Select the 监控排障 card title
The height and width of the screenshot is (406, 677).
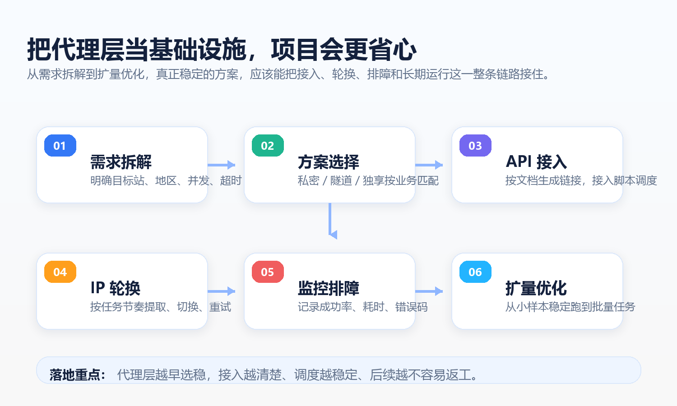(329, 288)
